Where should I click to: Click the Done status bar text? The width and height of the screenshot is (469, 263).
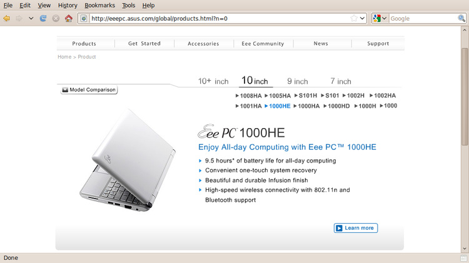pos(11,257)
